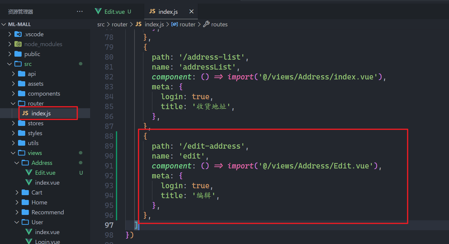This screenshot has height=244, width=449.
Task: Click the Vue icon on Edit.vue tab
Action: (98, 11)
